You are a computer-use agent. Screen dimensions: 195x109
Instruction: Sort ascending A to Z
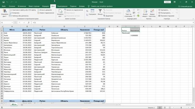pyautogui.click(x=87, y=11)
